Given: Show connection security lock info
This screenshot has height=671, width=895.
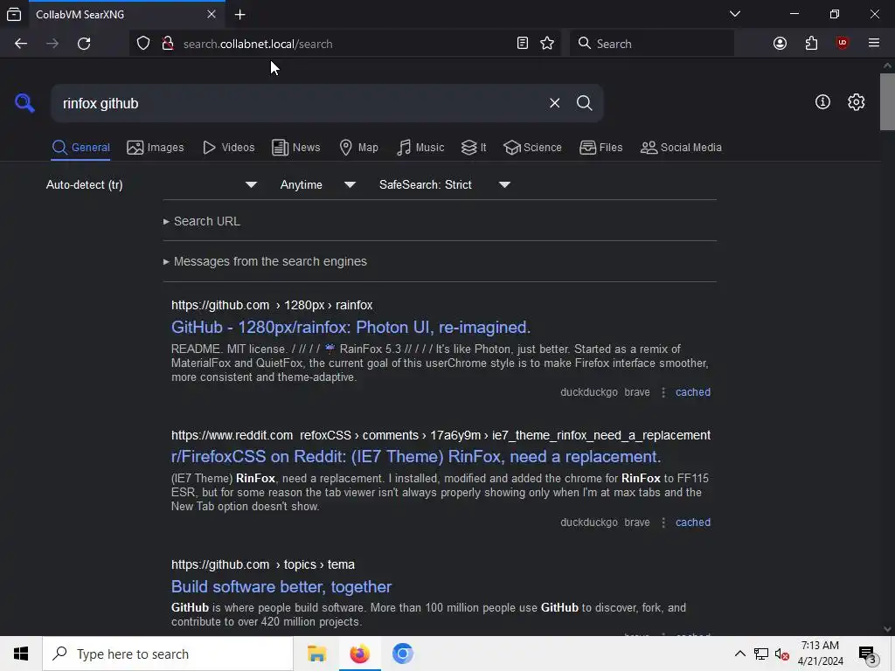Looking at the screenshot, I should pyautogui.click(x=168, y=44).
